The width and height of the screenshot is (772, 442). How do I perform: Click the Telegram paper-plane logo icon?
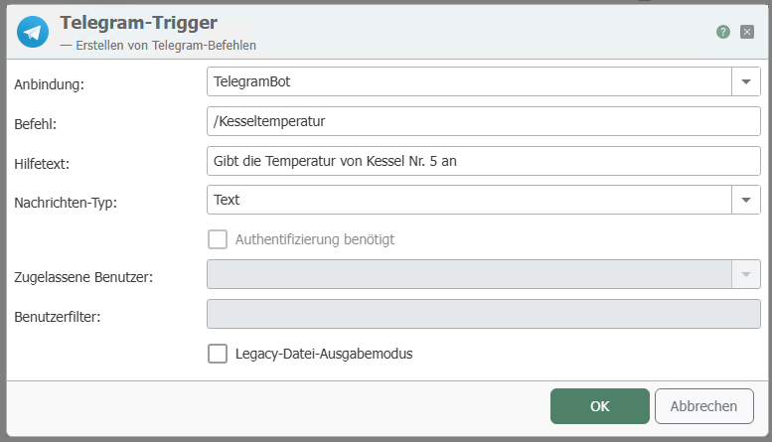click(35, 32)
